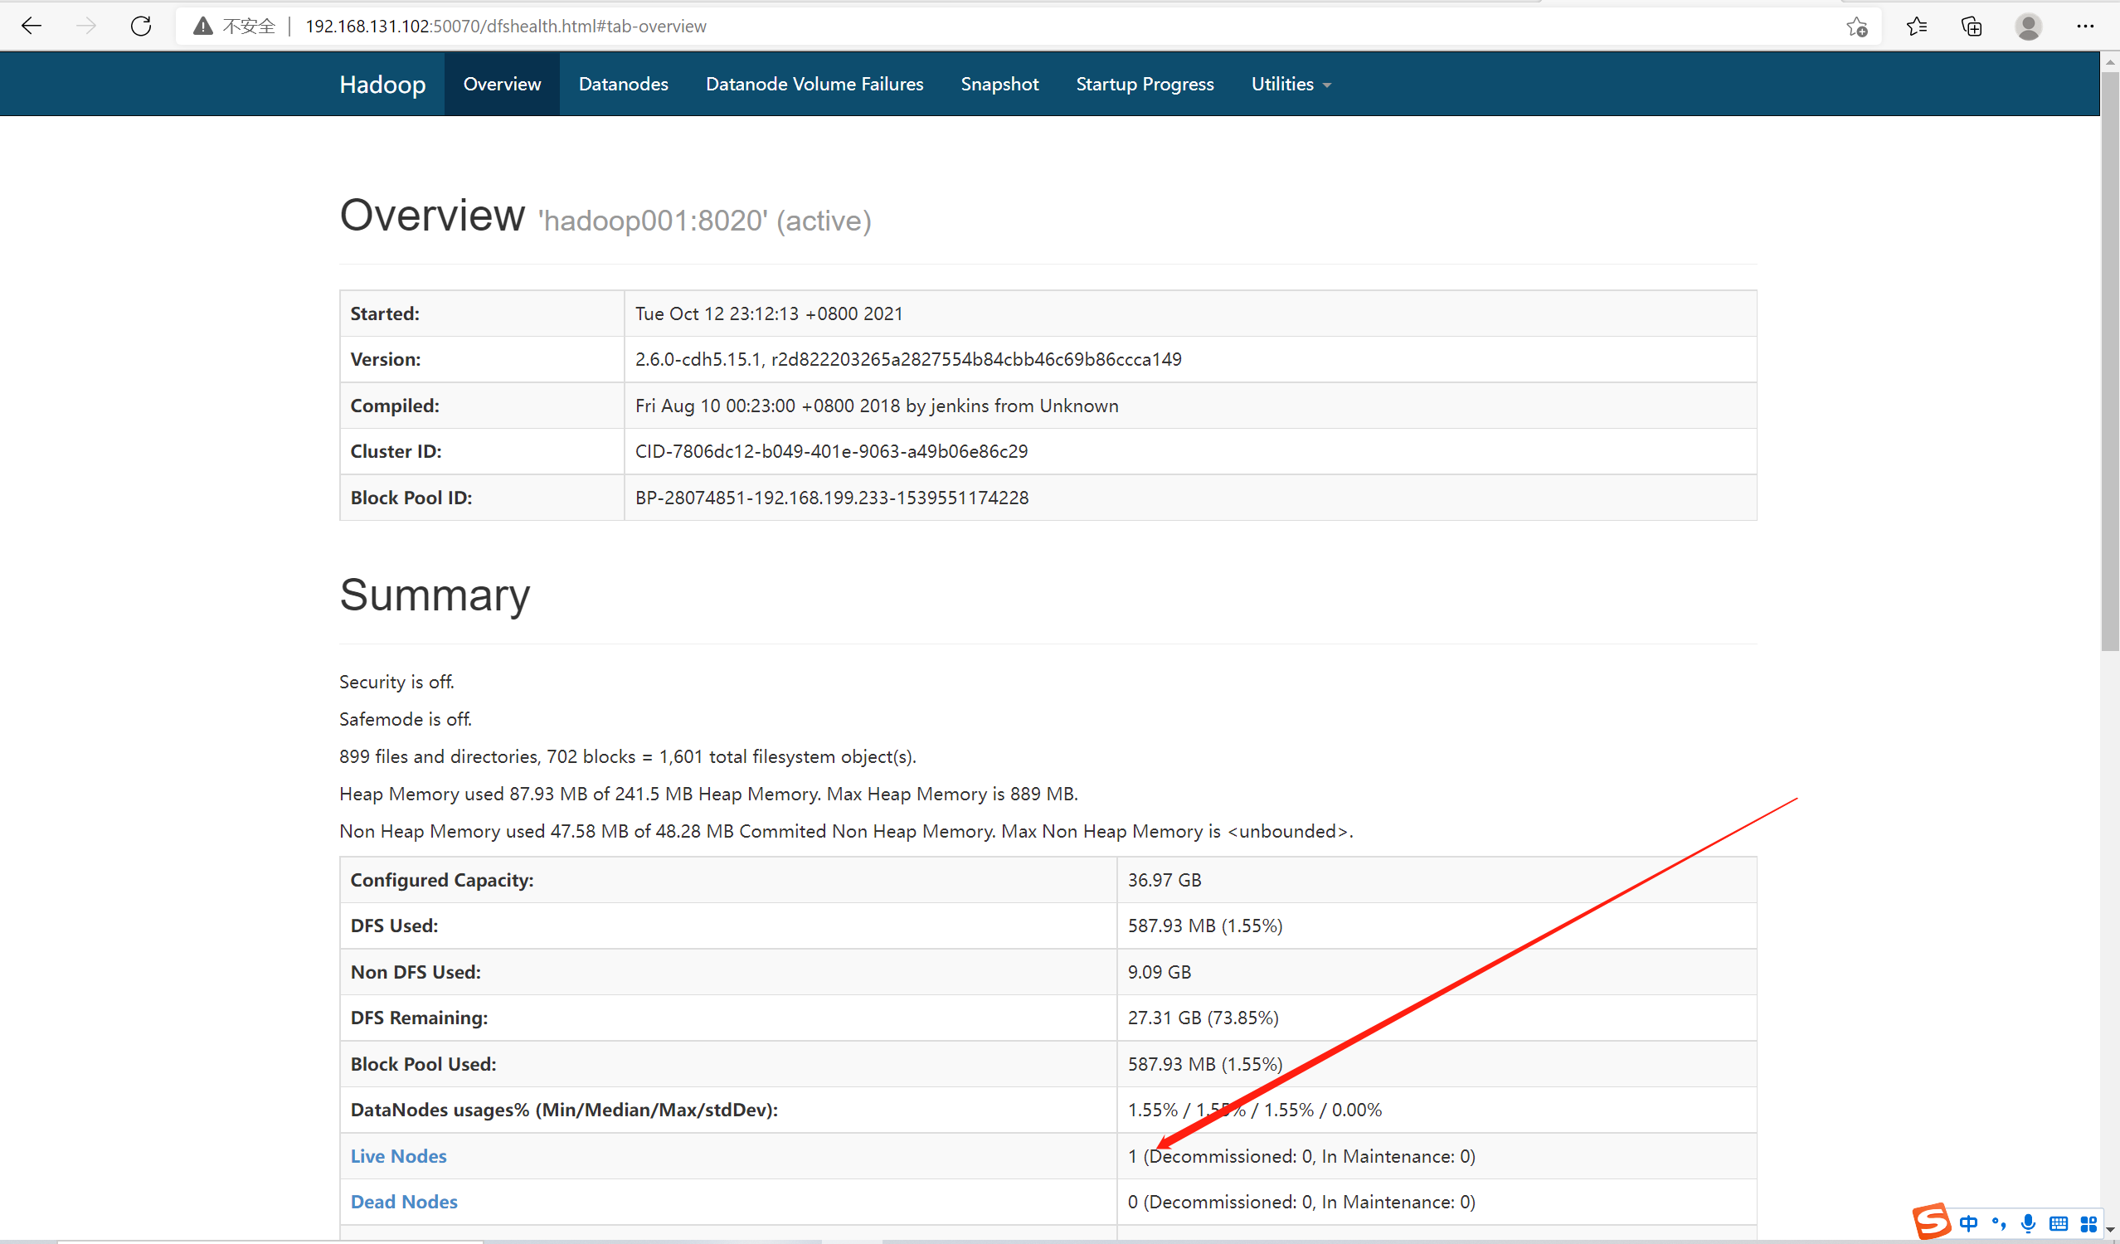Screen dimensions: 2120x1244
Task: Click the vertical scrollbar thumb
Action: click(2110, 362)
